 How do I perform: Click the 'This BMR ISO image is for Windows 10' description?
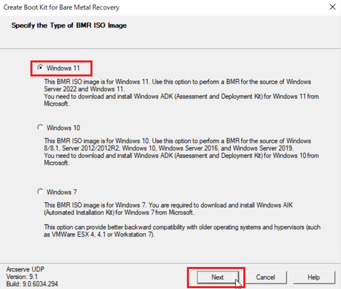(182, 152)
